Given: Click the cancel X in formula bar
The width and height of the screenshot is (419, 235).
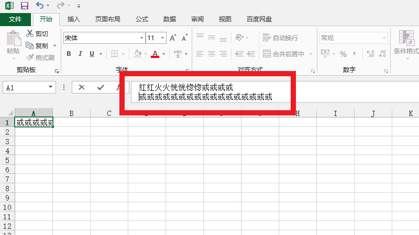Looking at the screenshot, I should coord(82,87).
